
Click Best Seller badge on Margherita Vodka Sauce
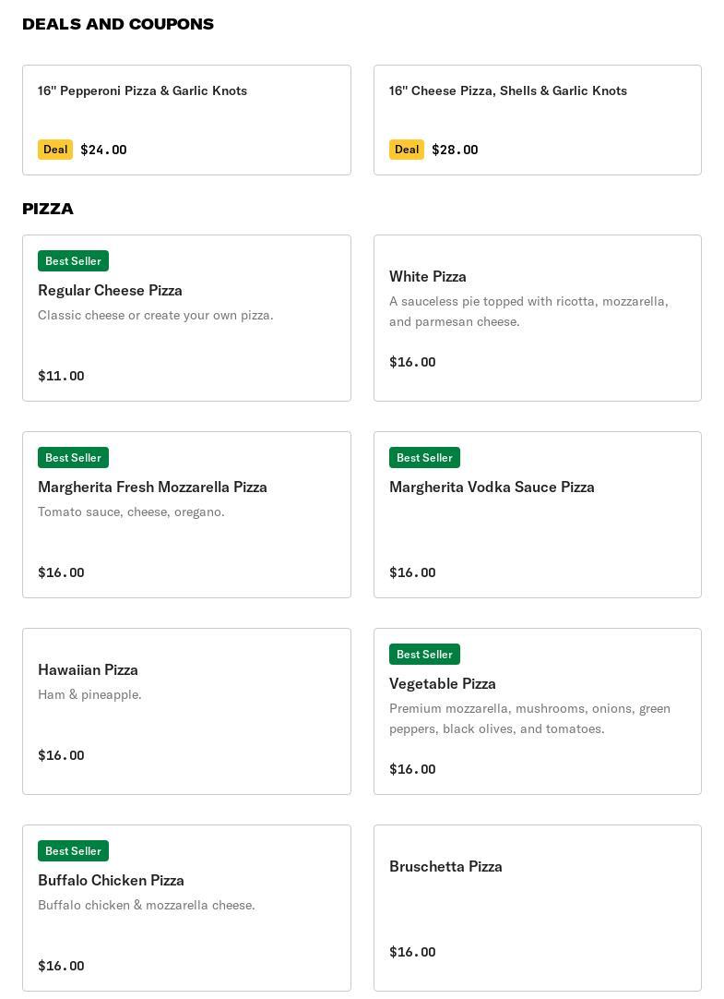[424, 458]
